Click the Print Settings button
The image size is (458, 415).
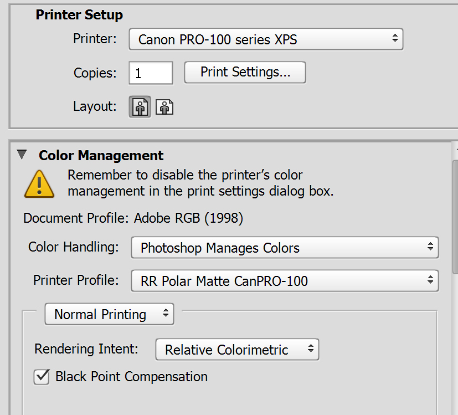[x=245, y=72]
